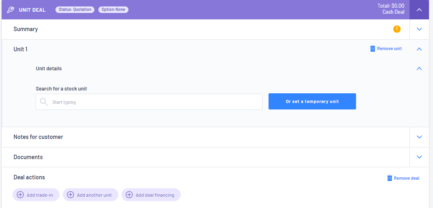433x208 pixels.
Task: Click the Search for a stock unit label
Action: [x=61, y=89]
